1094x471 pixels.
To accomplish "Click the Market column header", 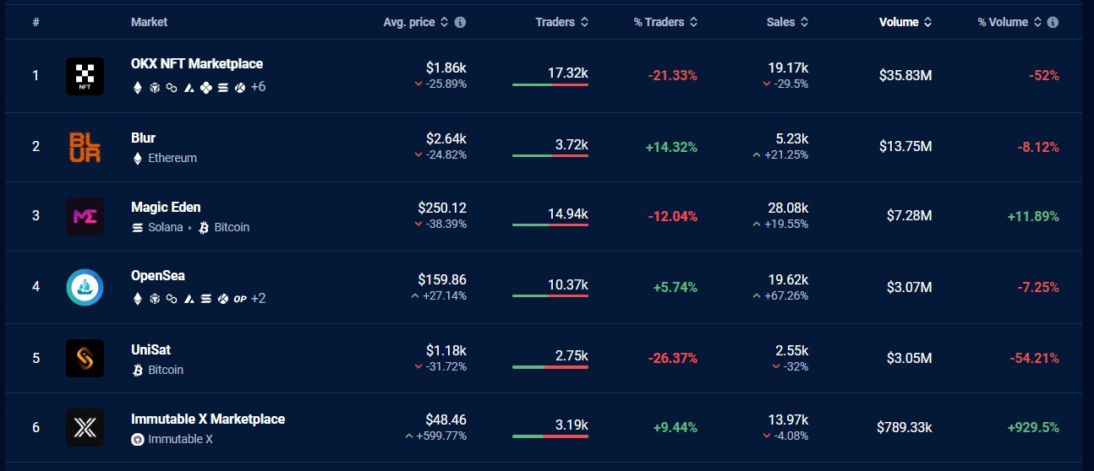I will pos(149,23).
